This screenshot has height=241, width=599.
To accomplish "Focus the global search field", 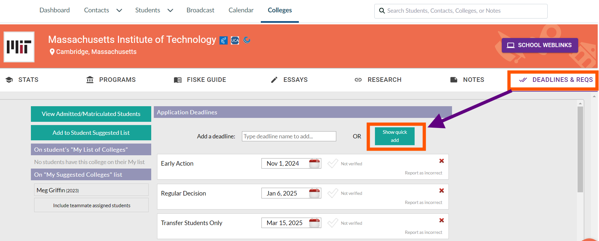I will tap(461, 11).
